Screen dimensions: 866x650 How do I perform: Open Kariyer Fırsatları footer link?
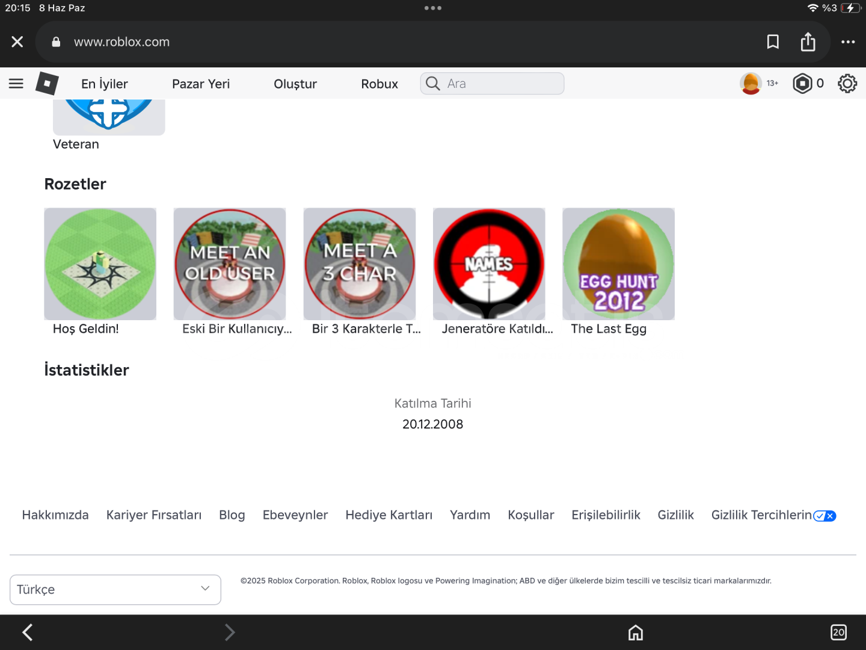tap(154, 515)
